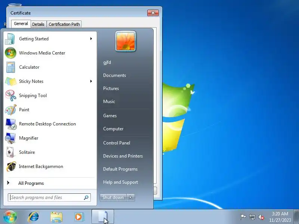Open Paint palette icon

click(x=10, y=110)
